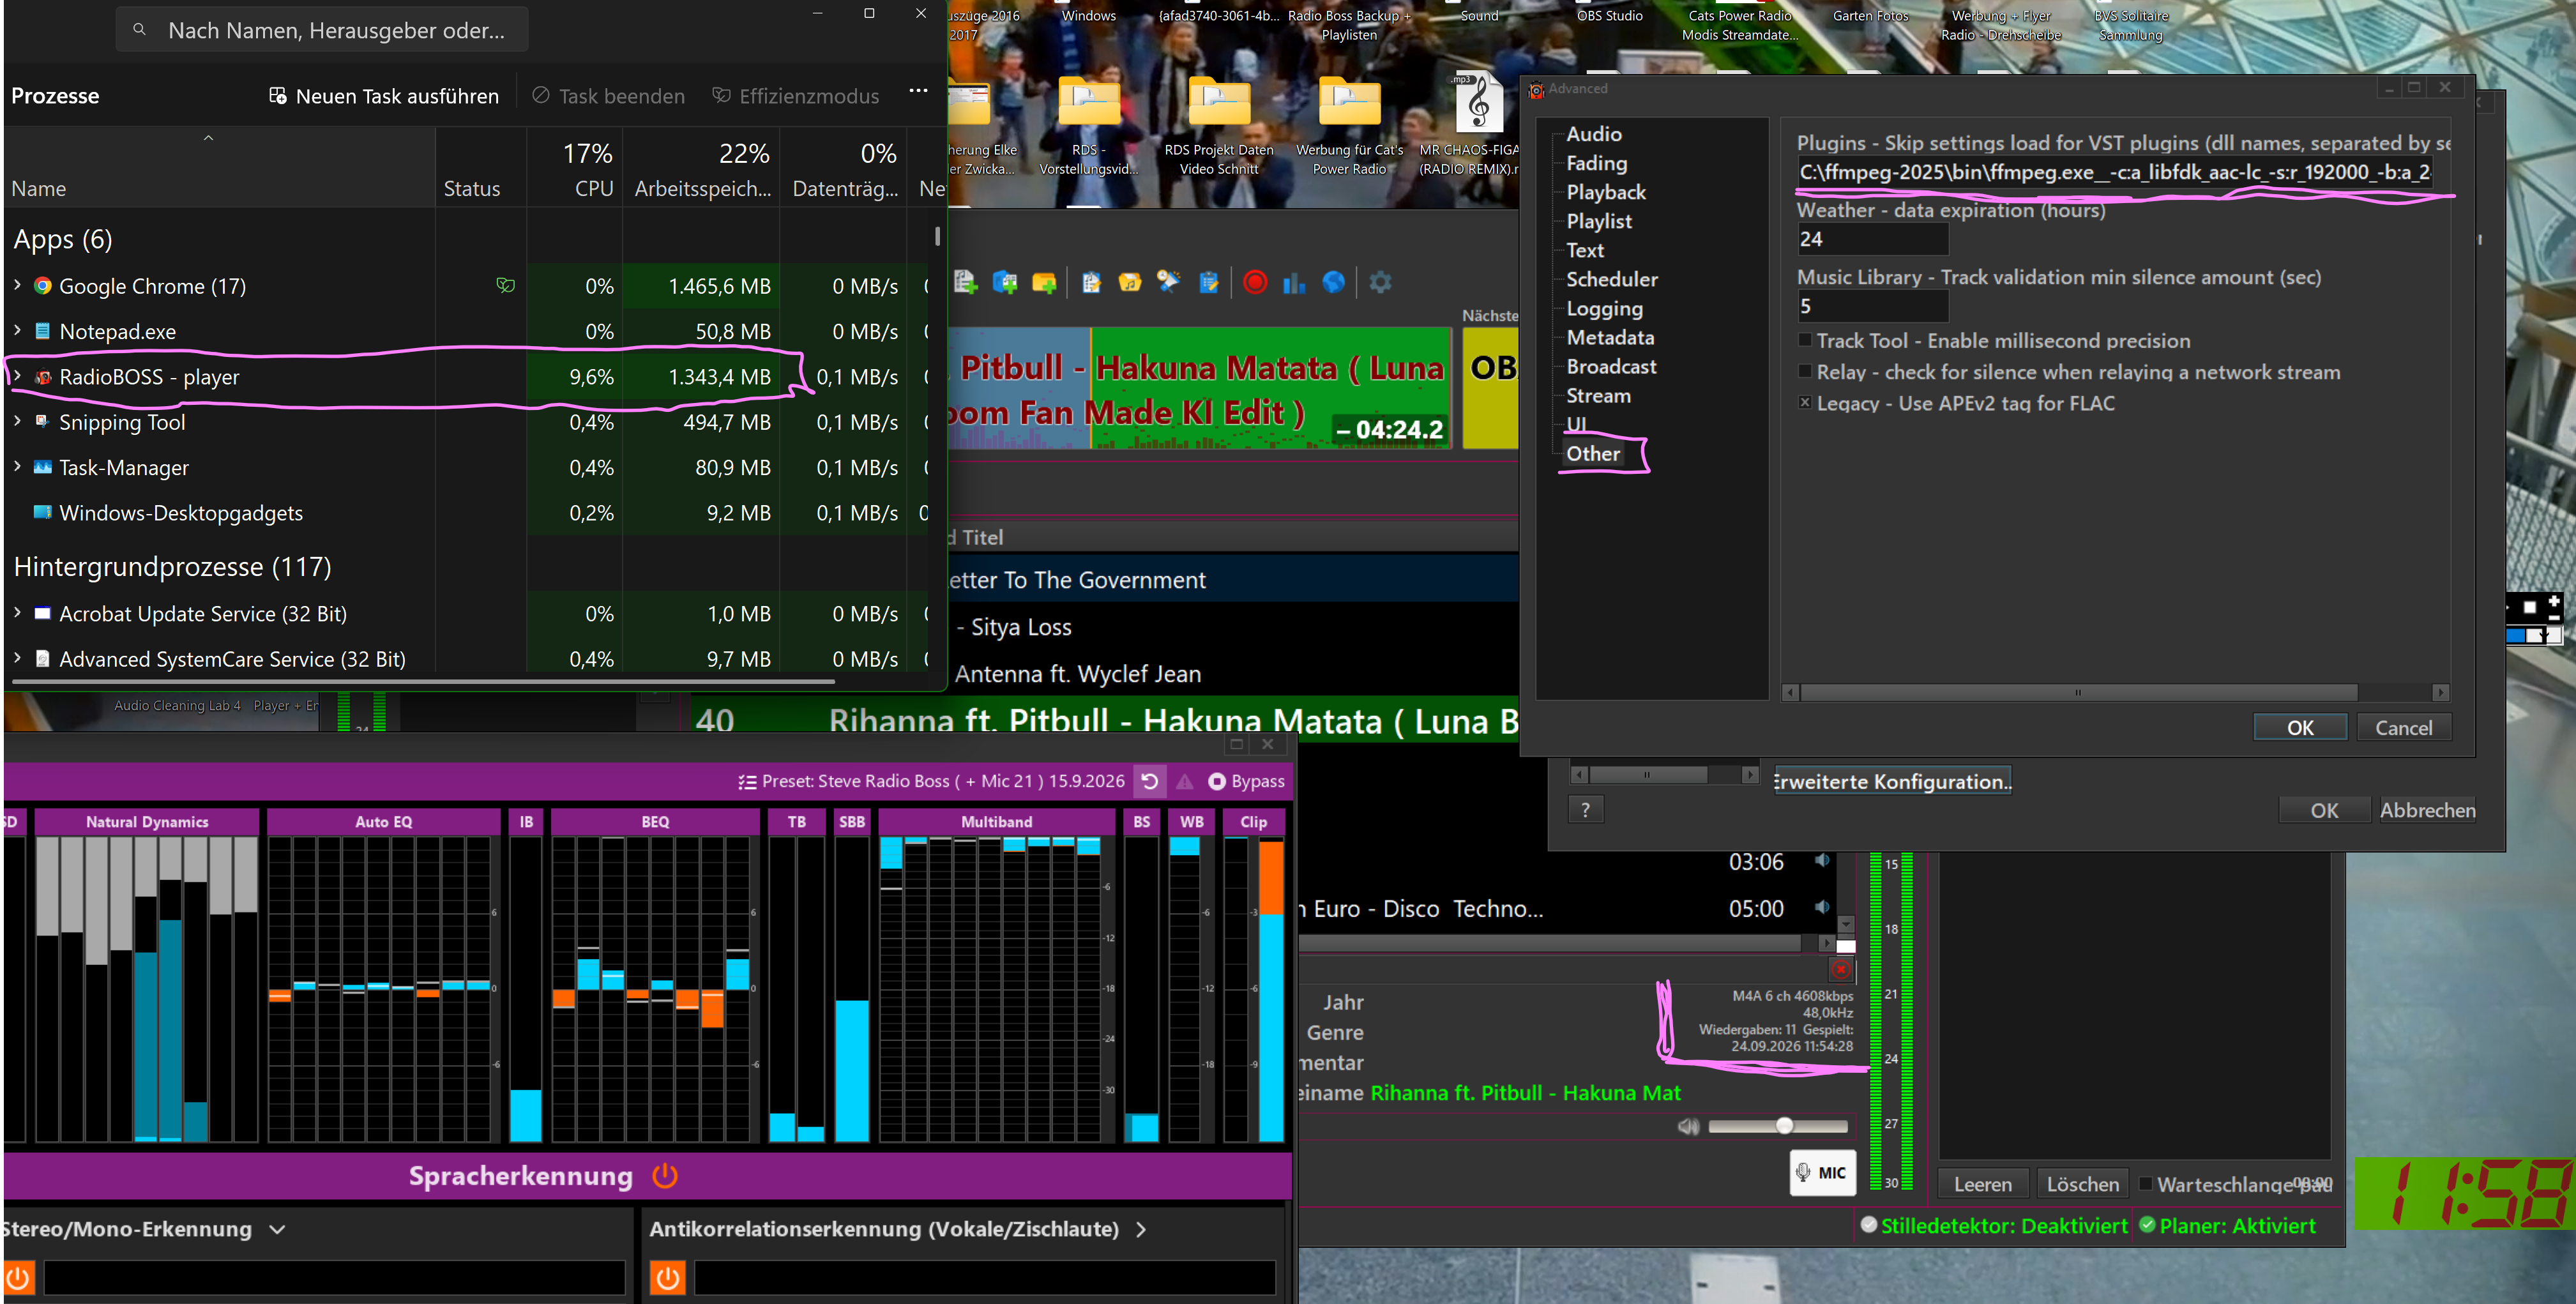Image resolution: width=2576 pixels, height=1304 pixels.
Task: Expand Stereo/Mono-Erkennung dropdown chevron
Action: pyautogui.click(x=277, y=1229)
